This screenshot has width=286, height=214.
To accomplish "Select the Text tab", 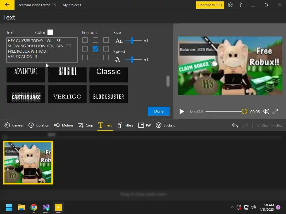I will pos(105,125).
